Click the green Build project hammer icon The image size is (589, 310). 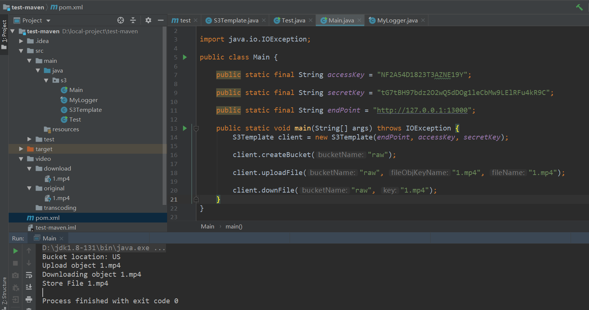[x=579, y=7]
